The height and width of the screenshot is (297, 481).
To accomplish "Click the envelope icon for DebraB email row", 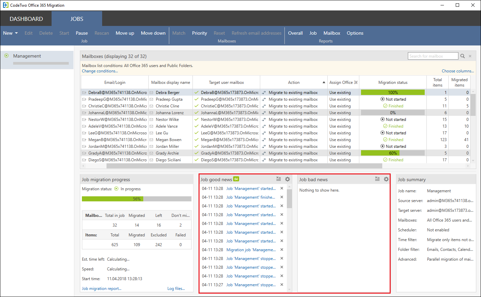I will click(84, 93).
